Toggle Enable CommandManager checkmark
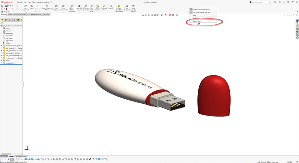This screenshot has height=163, width=299. pyautogui.click(x=191, y=10)
